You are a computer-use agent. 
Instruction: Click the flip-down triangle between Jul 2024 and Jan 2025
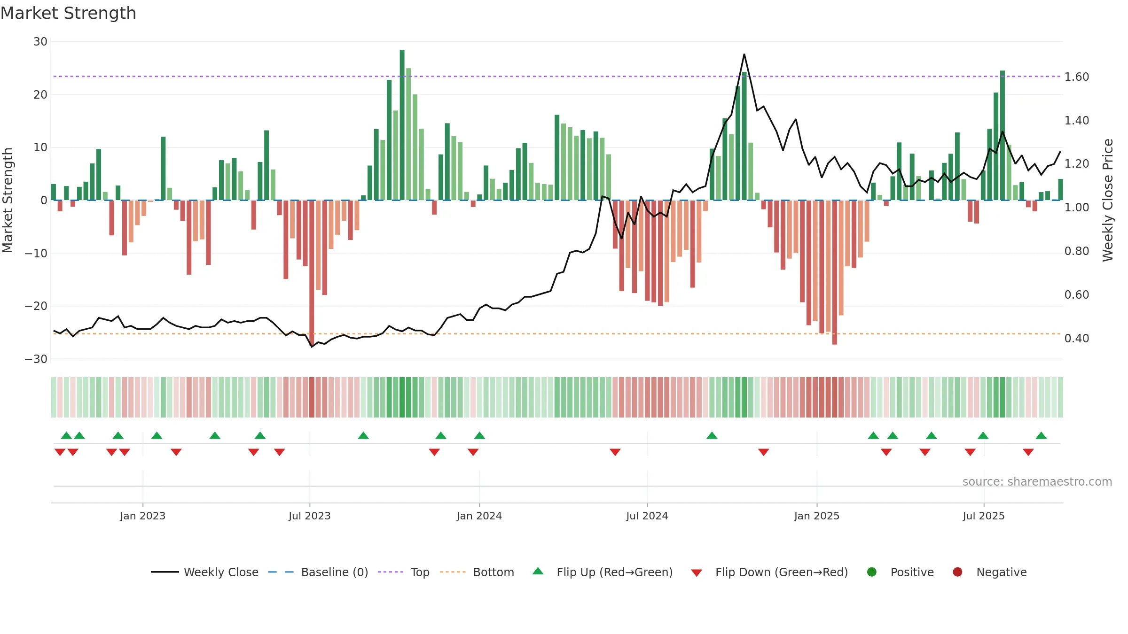[x=764, y=452]
